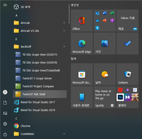Open the Spotify tile

pos(105,97)
